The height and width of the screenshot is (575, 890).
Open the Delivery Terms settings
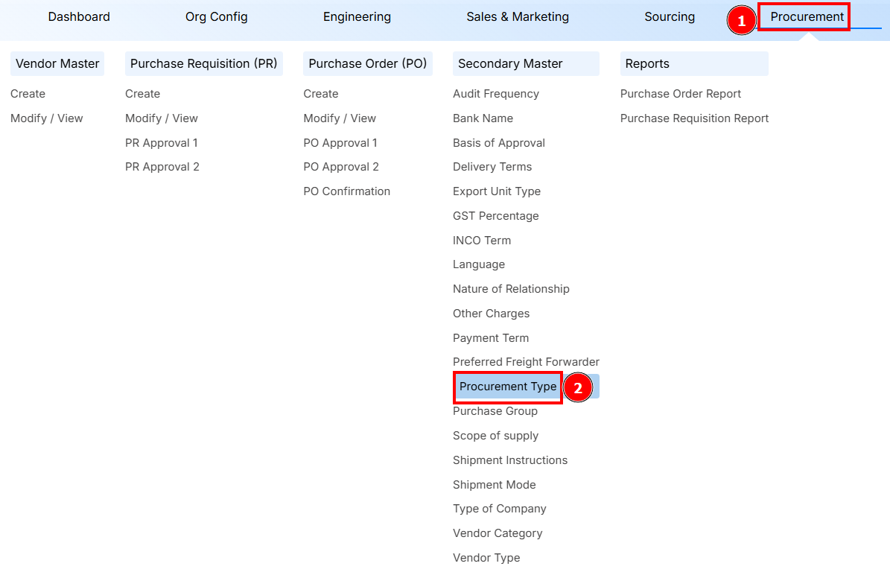coord(492,166)
